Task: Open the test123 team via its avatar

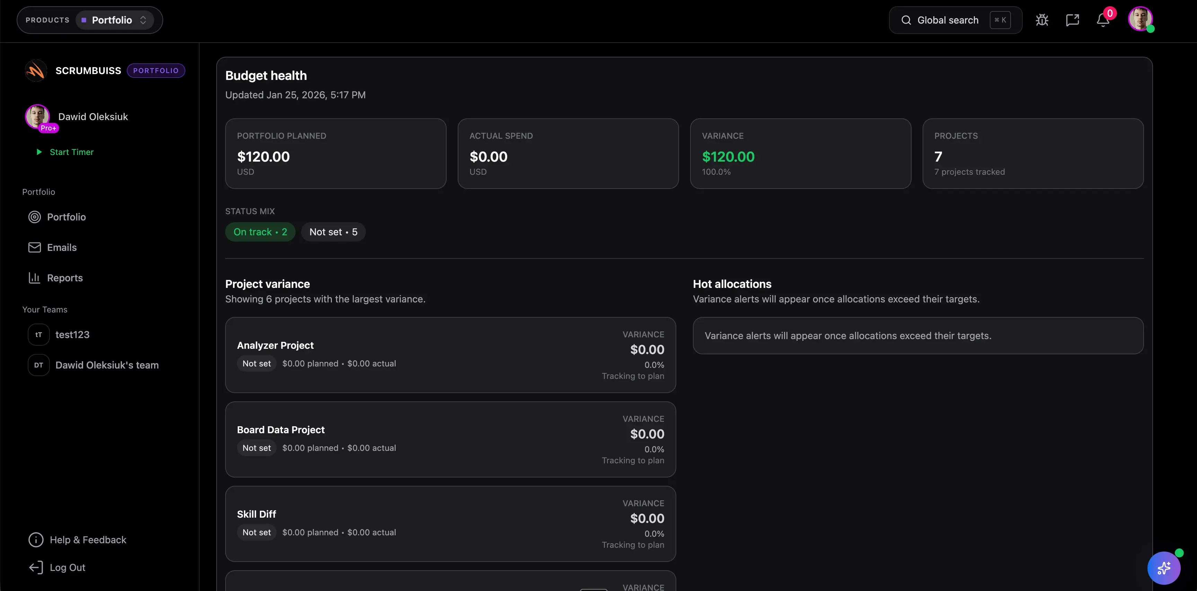Action: click(38, 334)
